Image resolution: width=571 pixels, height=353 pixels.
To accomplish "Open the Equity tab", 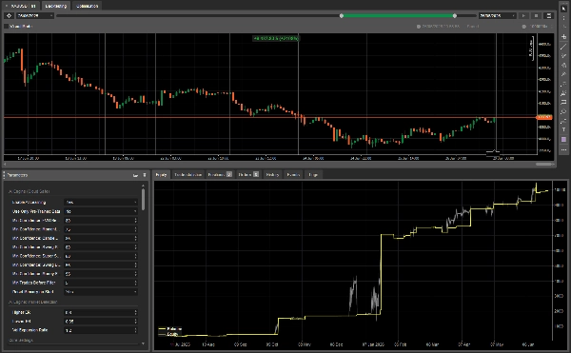I will tap(161, 175).
